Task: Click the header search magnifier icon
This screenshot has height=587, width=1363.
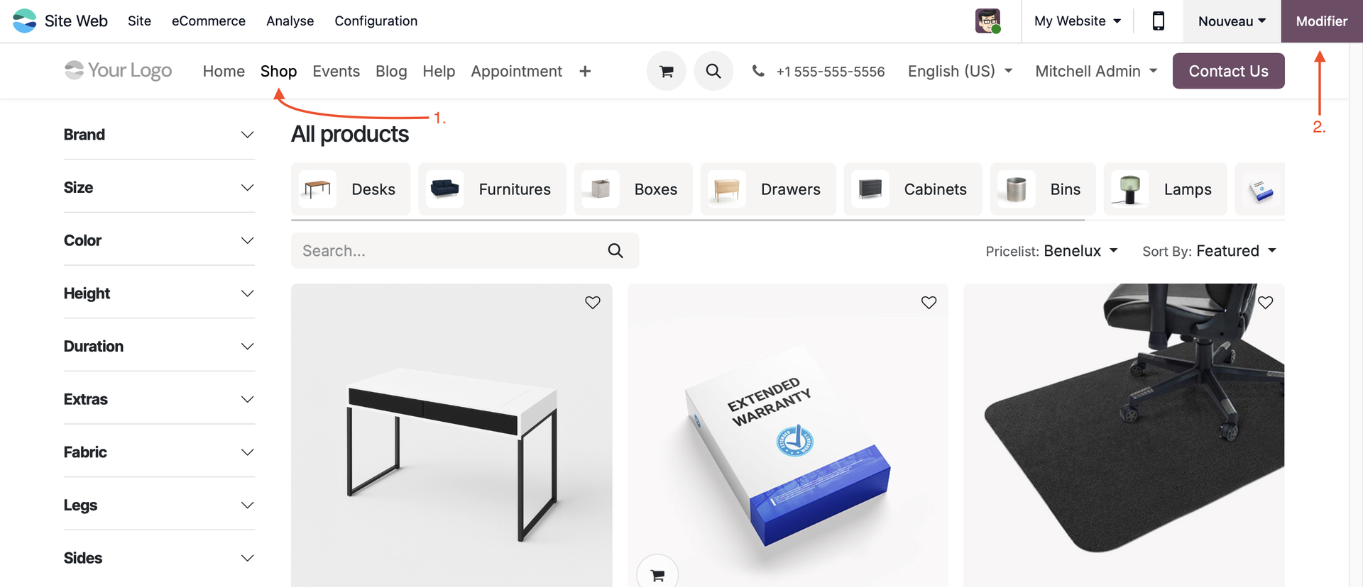Action: click(x=713, y=71)
